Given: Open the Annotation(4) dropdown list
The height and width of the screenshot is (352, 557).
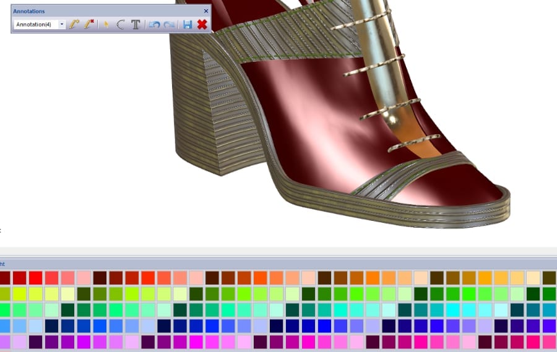Looking at the screenshot, I should [62, 24].
